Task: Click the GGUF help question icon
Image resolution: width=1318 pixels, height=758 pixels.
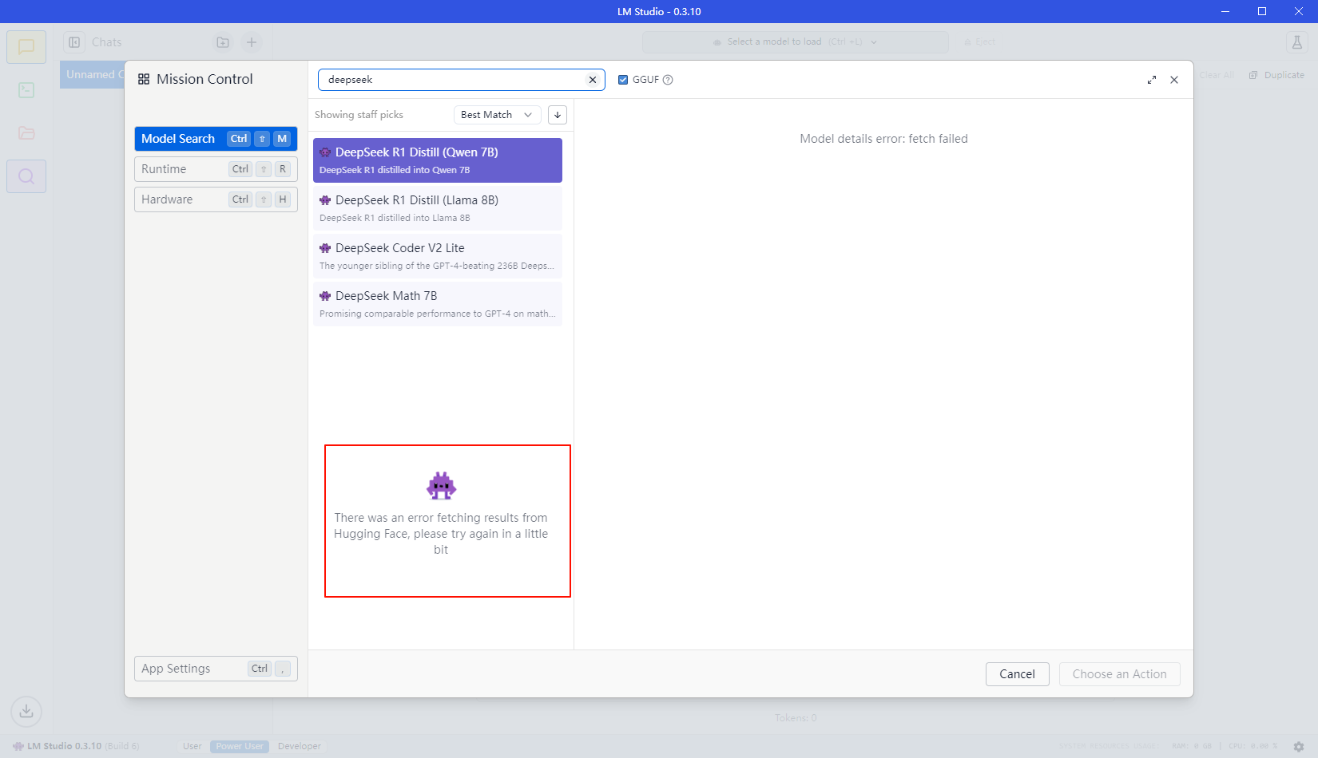Action: pyautogui.click(x=669, y=80)
